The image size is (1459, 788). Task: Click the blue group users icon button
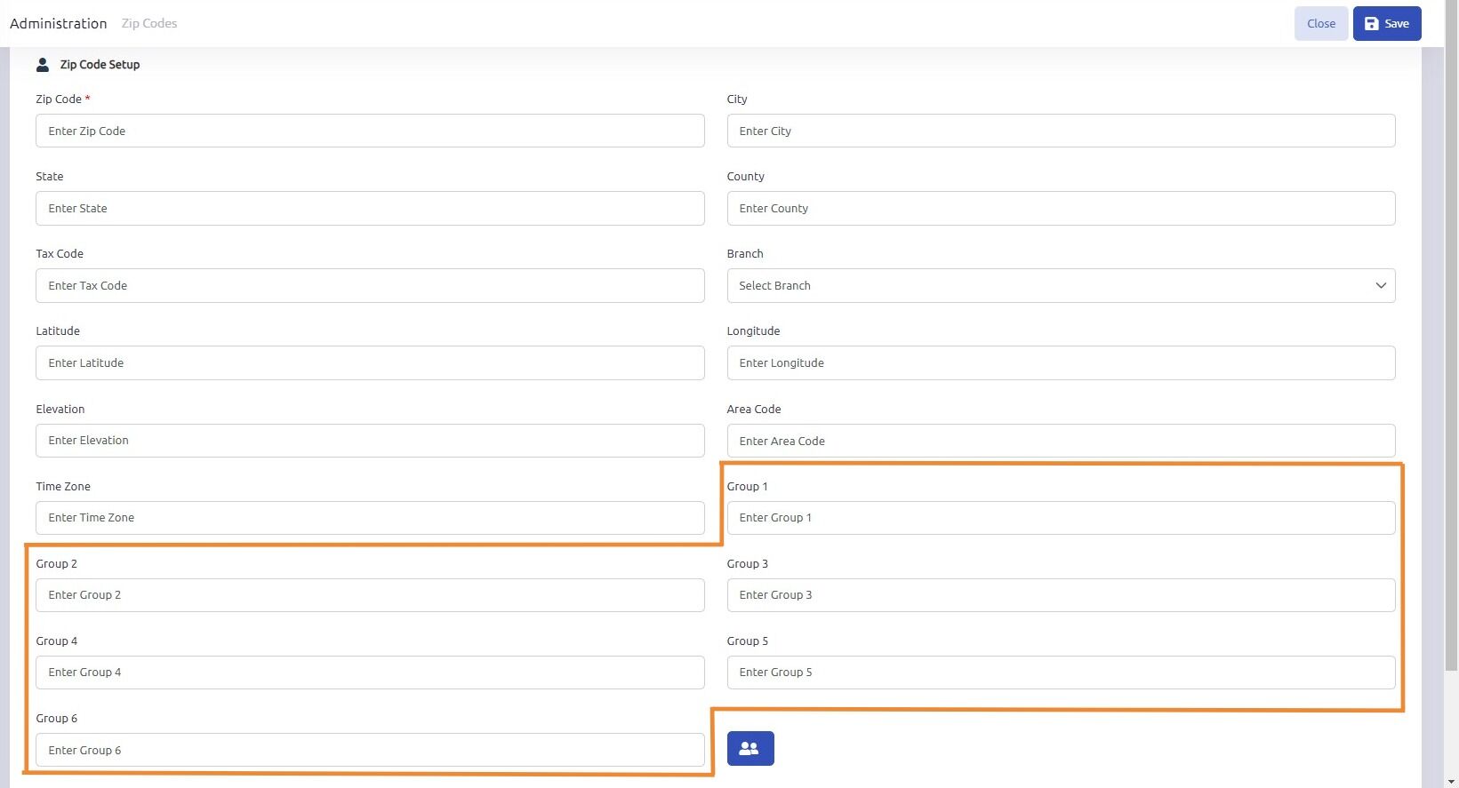pos(750,748)
